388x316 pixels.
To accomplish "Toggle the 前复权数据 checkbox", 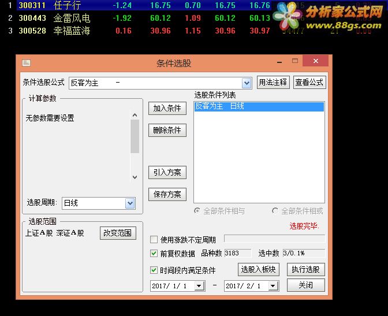I will (154, 254).
